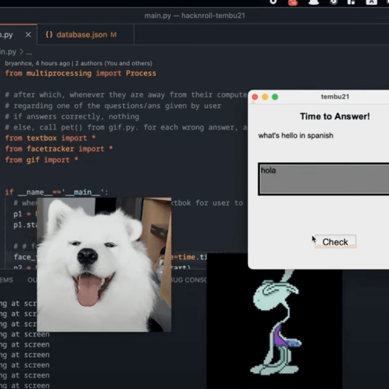Image resolution: width=389 pixels, height=389 pixels.
Task: Open the bryanhce git blame annotation
Action: point(78,63)
